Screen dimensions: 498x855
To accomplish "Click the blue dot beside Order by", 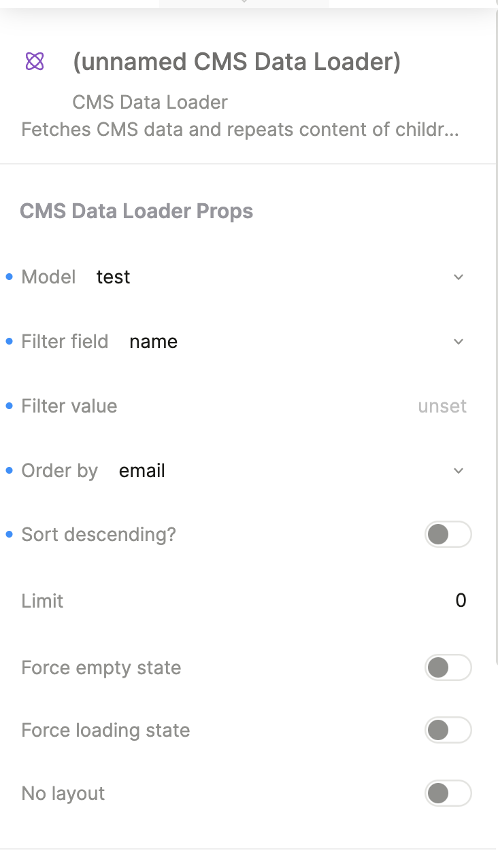I will pos(10,470).
